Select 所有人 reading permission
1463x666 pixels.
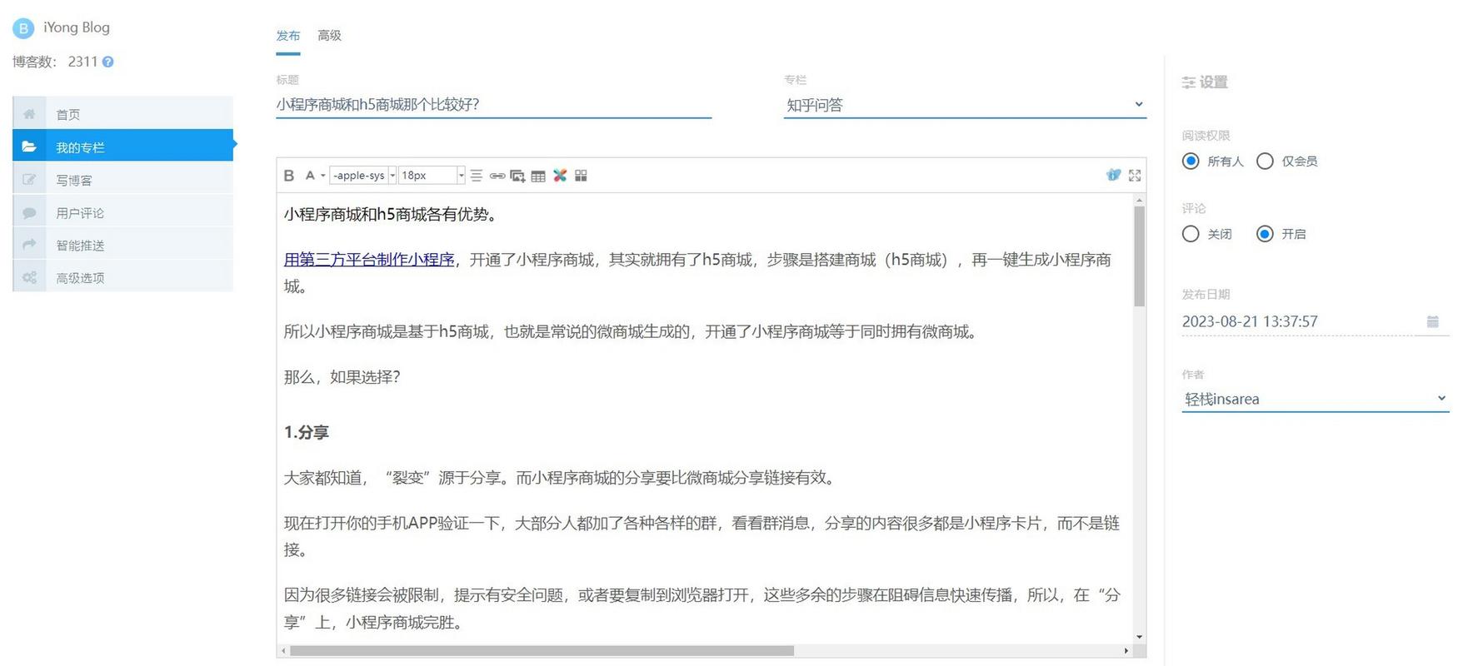(x=1191, y=161)
